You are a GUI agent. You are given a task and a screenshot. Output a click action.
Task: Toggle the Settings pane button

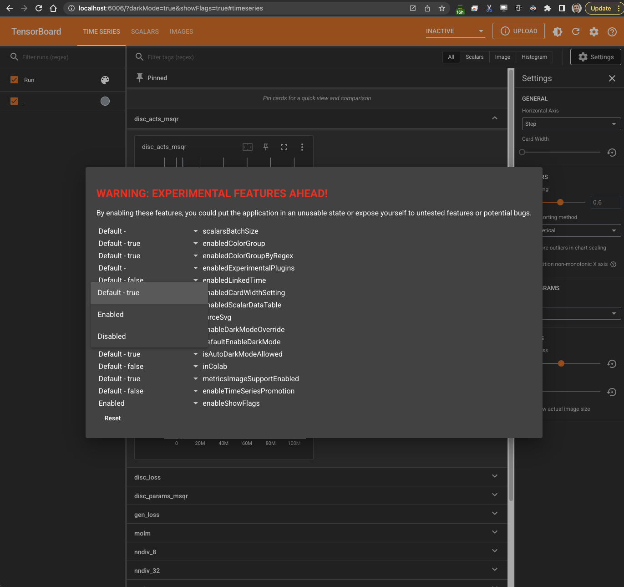[x=595, y=57]
